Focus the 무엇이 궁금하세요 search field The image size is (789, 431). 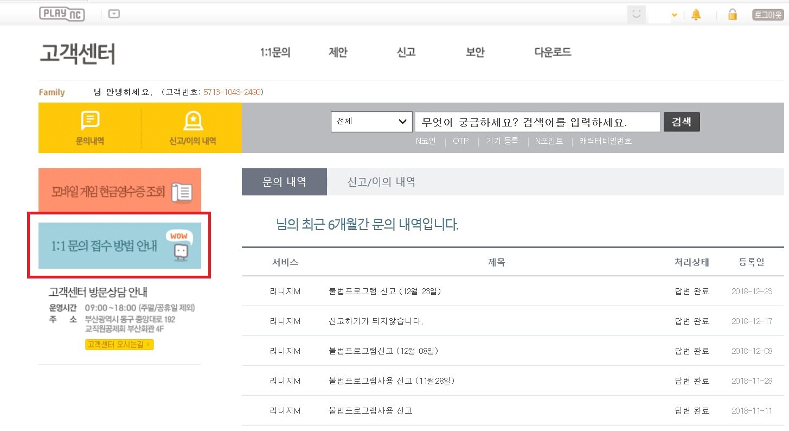pyautogui.click(x=537, y=122)
